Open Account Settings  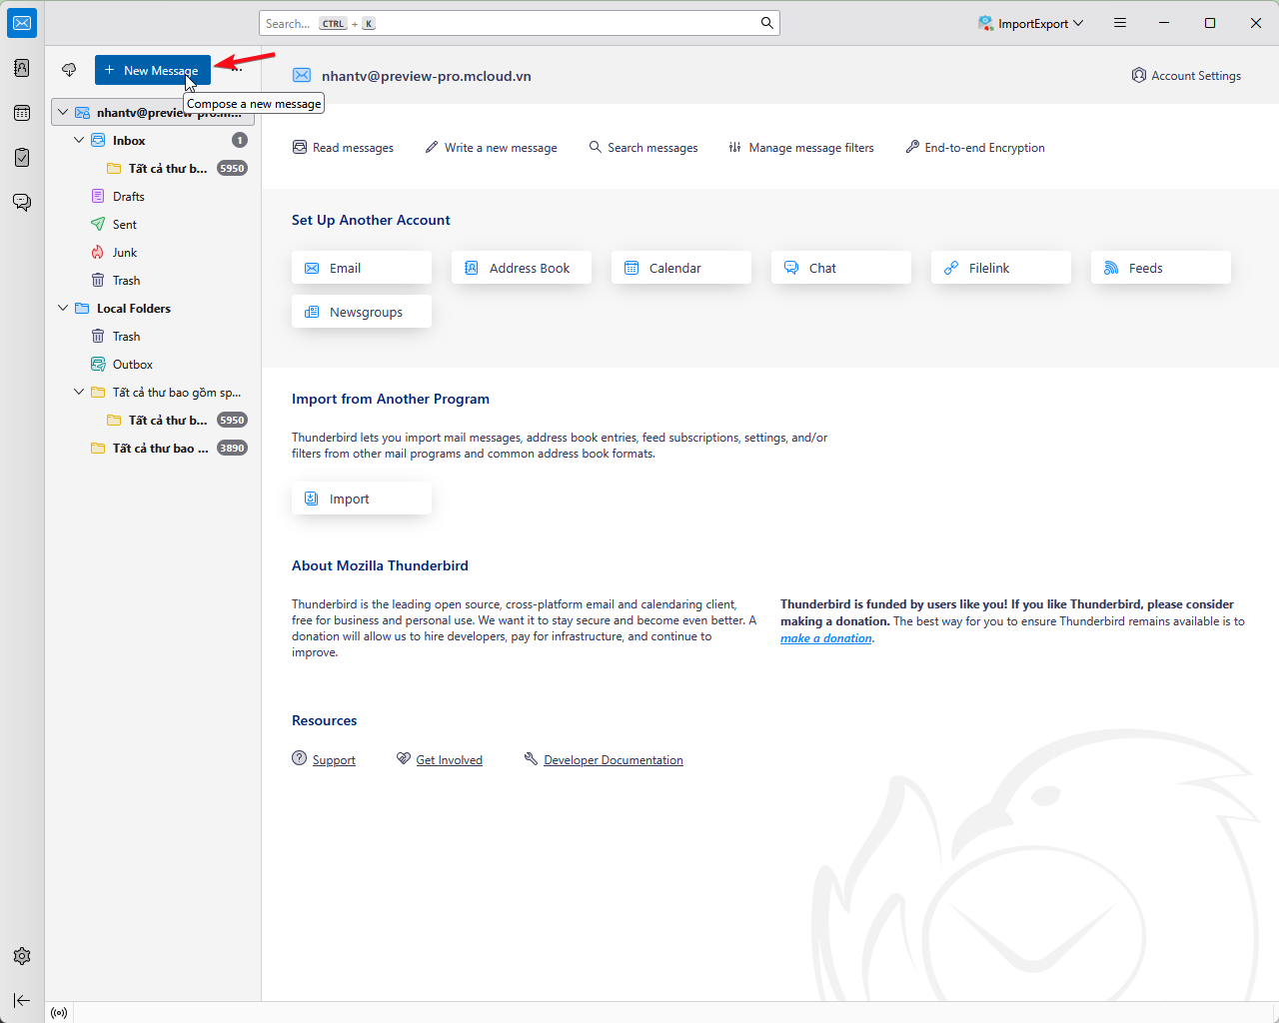click(x=1186, y=76)
